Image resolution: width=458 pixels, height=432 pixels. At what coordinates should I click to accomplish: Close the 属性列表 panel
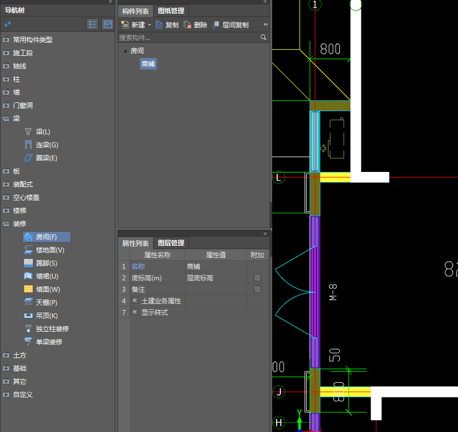265,233
